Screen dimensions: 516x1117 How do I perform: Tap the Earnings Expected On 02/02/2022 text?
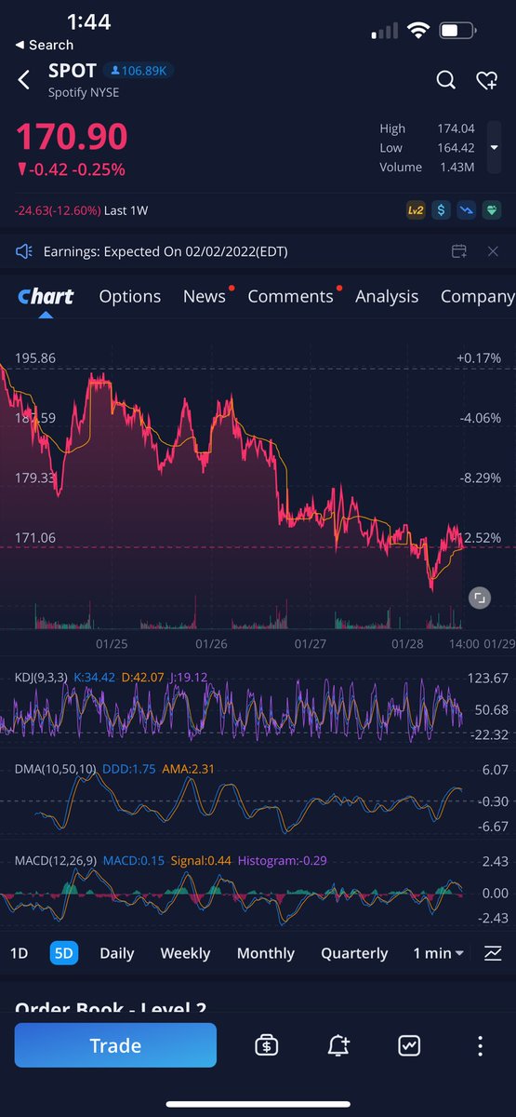(x=167, y=251)
